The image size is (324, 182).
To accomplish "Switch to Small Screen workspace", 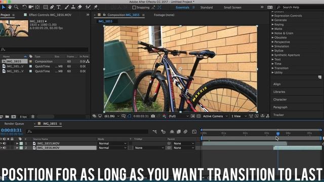I will click(x=232, y=8).
